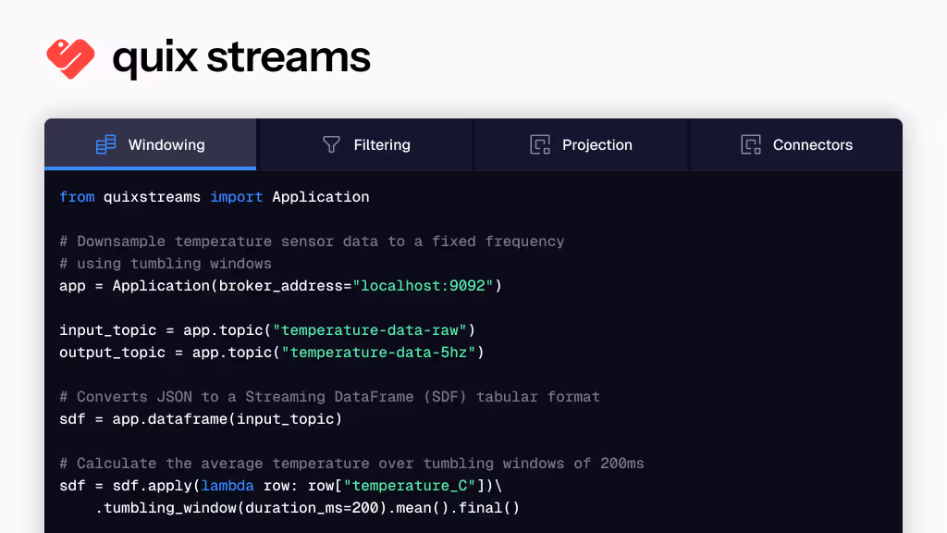Screen dimensions: 947x533
Task: Click the ".tumbling_window(duration_ms=200)" line
Action: pyautogui.click(x=307, y=508)
